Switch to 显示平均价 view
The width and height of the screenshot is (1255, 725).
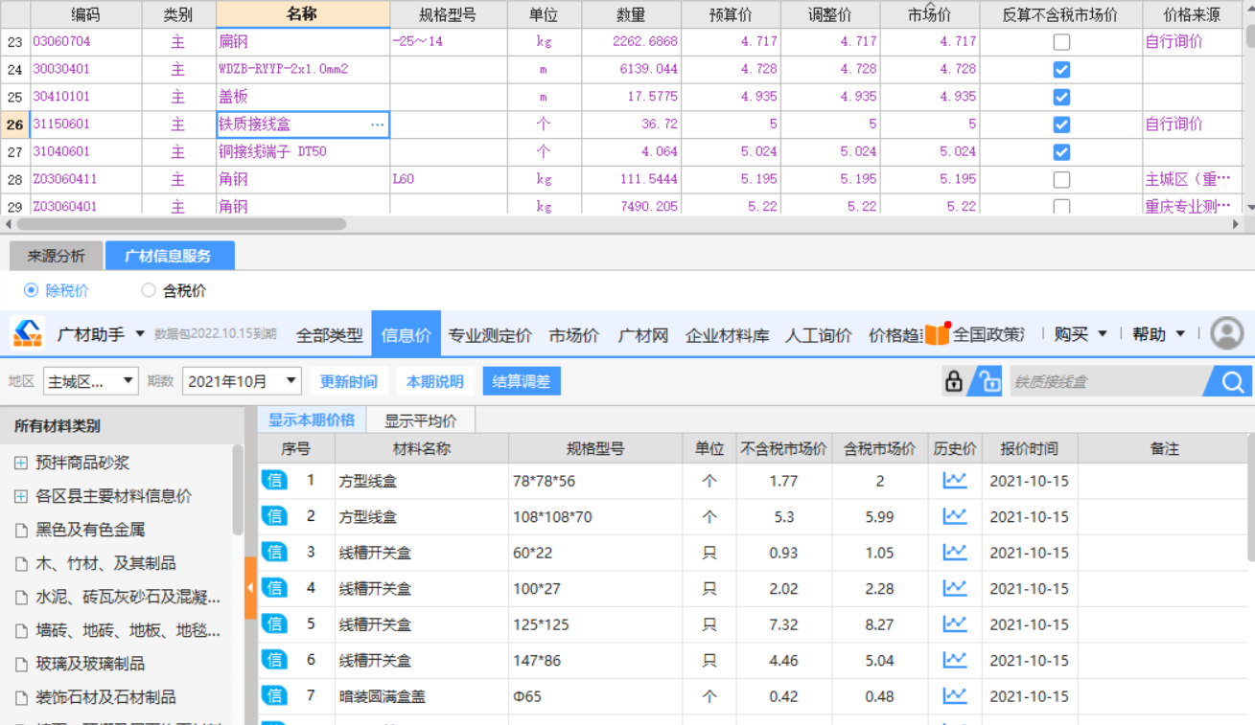(x=421, y=419)
